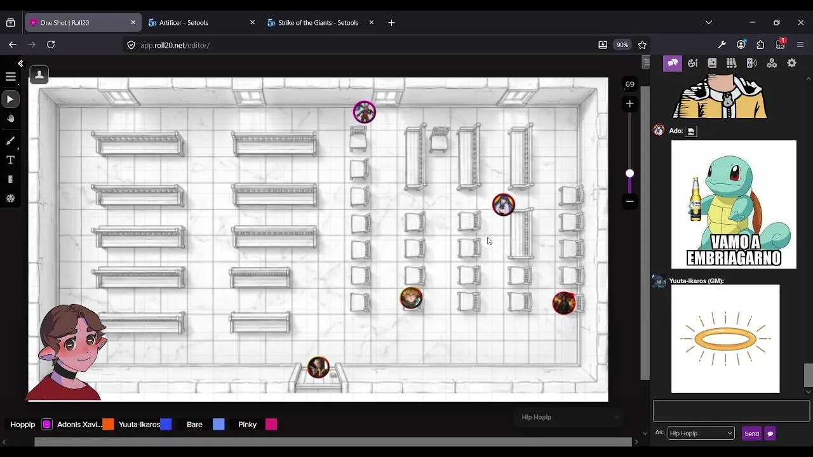Open the Art Library tab

692,63
